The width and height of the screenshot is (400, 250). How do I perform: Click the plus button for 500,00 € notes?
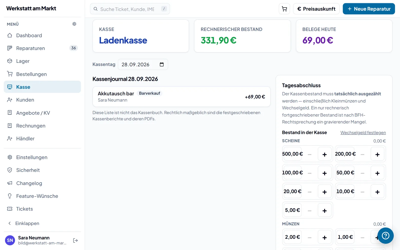pos(324,154)
